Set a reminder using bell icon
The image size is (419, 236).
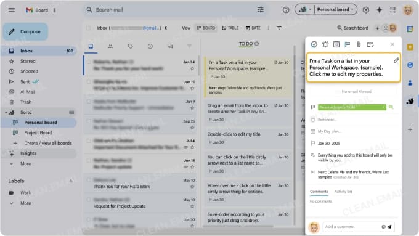point(325,44)
